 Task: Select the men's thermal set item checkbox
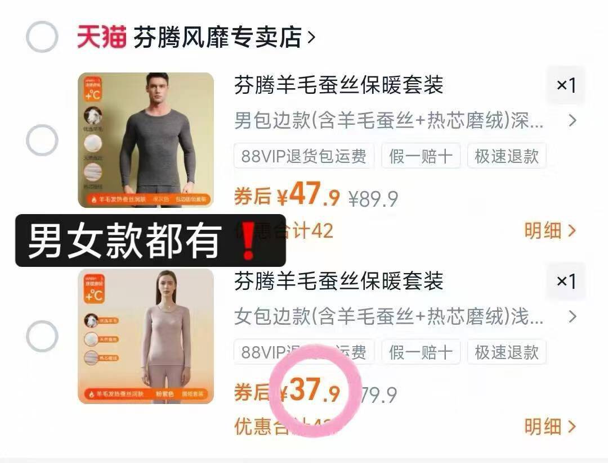pyautogui.click(x=42, y=140)
